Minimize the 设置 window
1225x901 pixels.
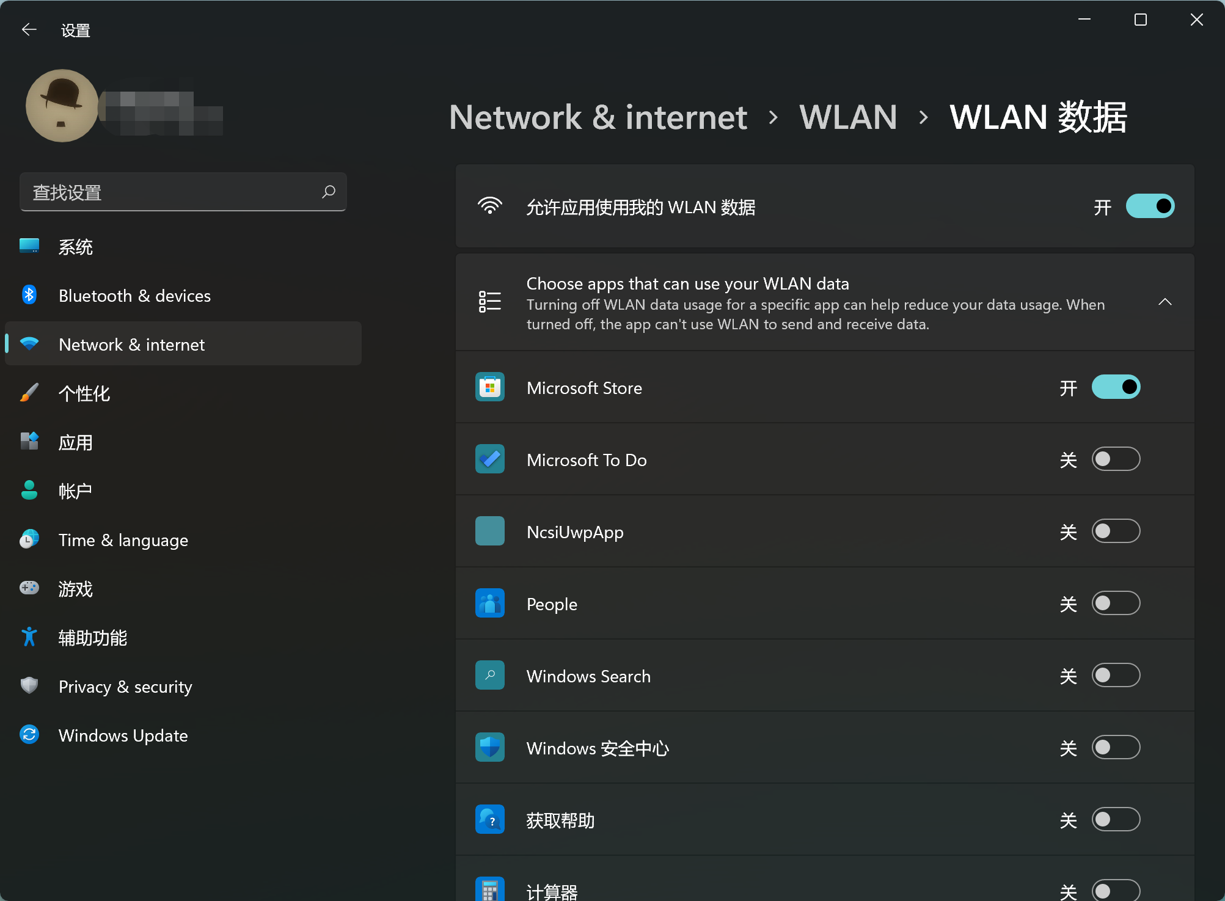point(1084,20)
